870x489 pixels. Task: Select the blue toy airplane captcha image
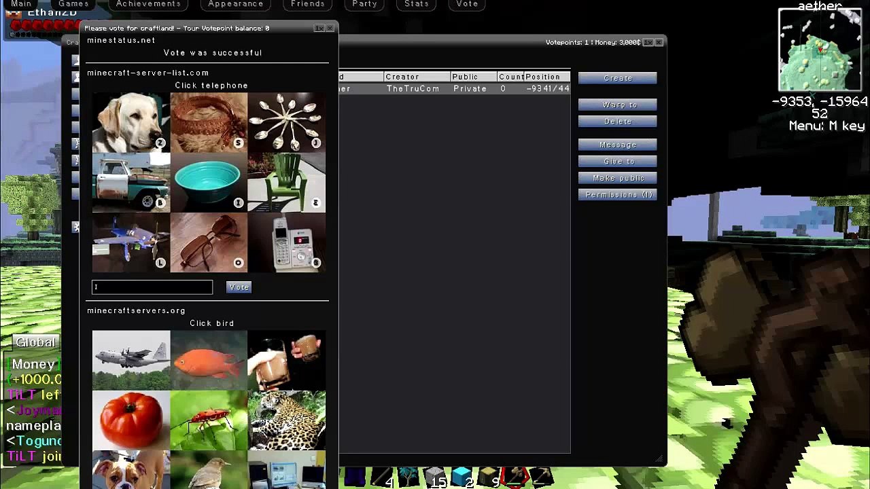pos(131,242)
